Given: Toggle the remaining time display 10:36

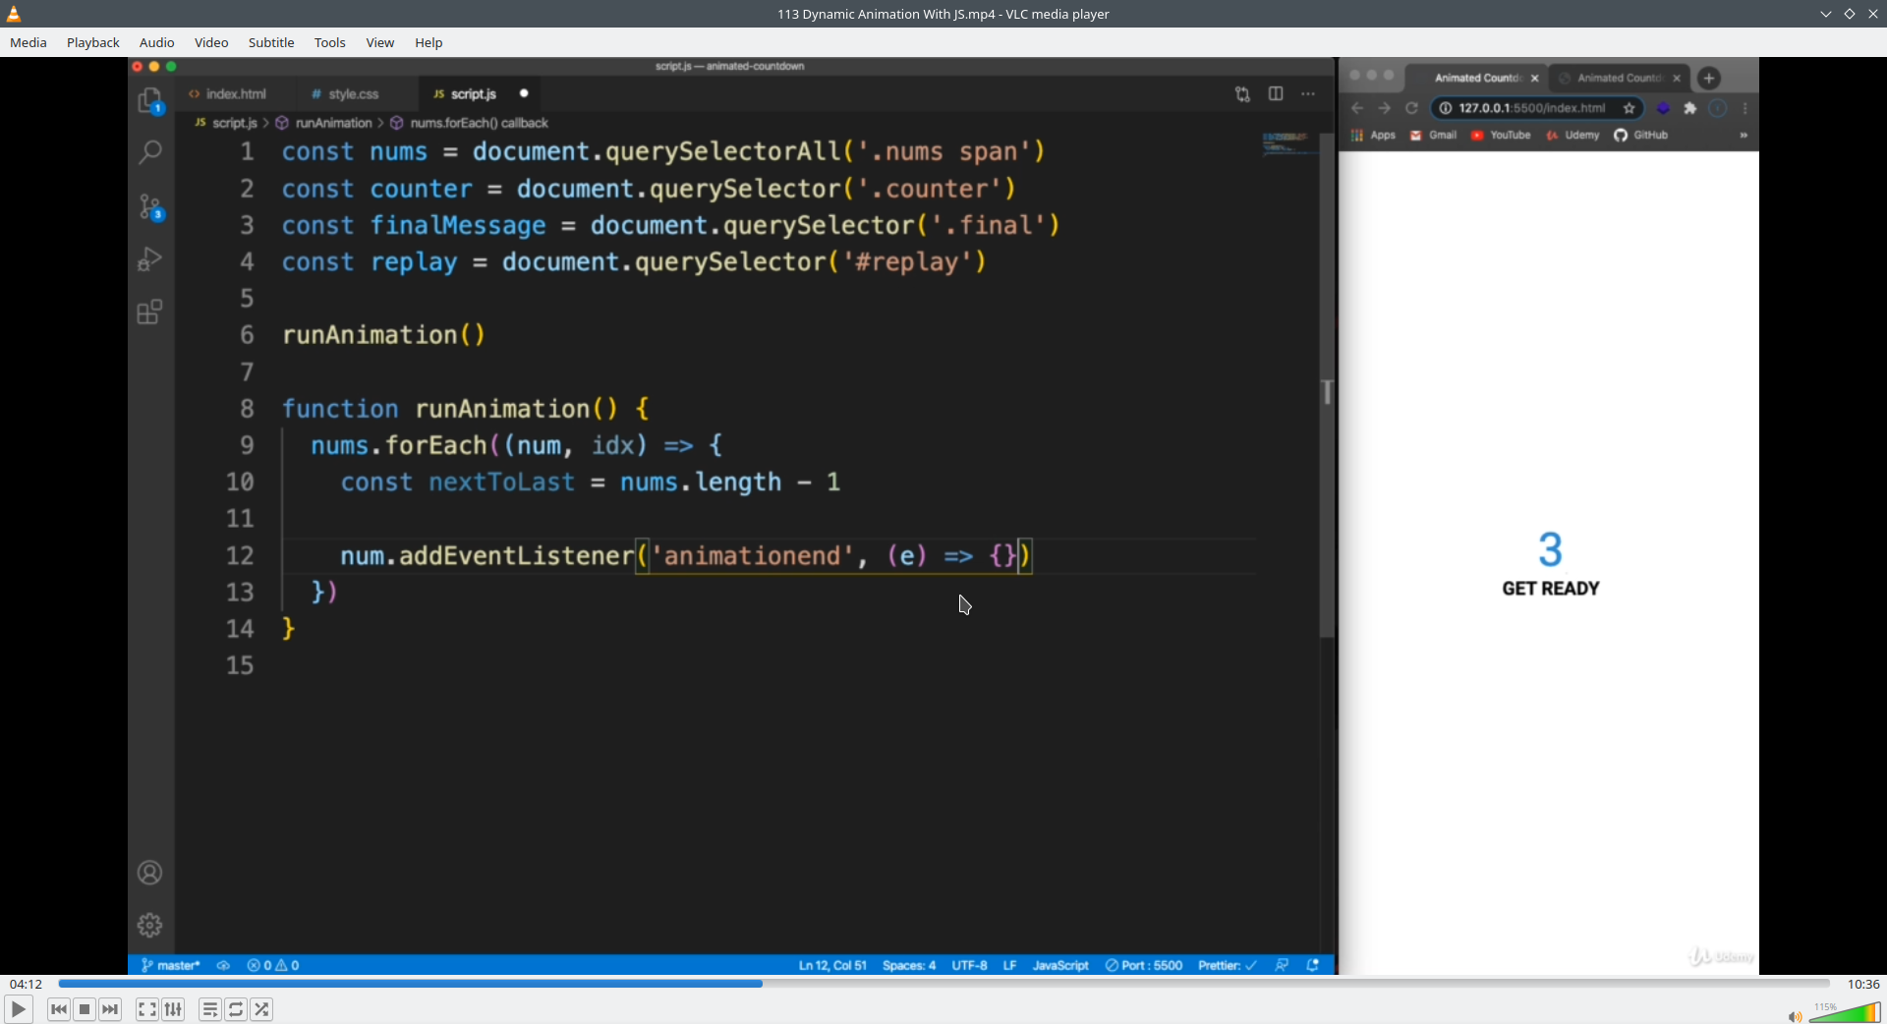Looking at the screenshot, I should coord(1863,984).
